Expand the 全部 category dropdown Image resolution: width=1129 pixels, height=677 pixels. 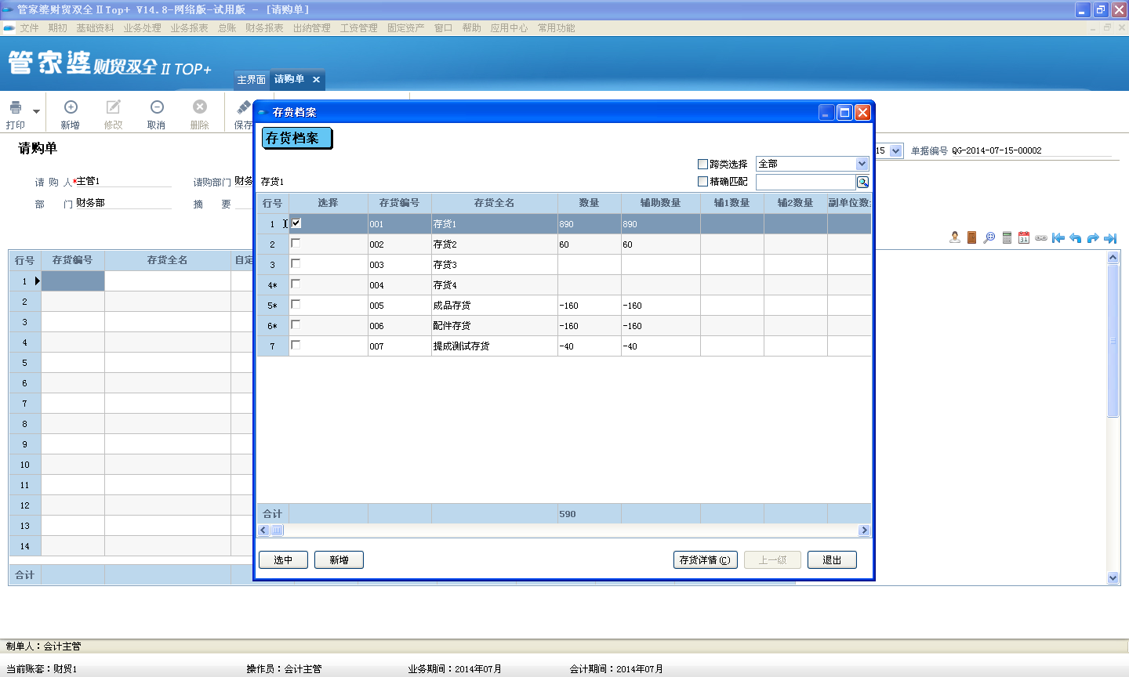click(x=862, y=164)
